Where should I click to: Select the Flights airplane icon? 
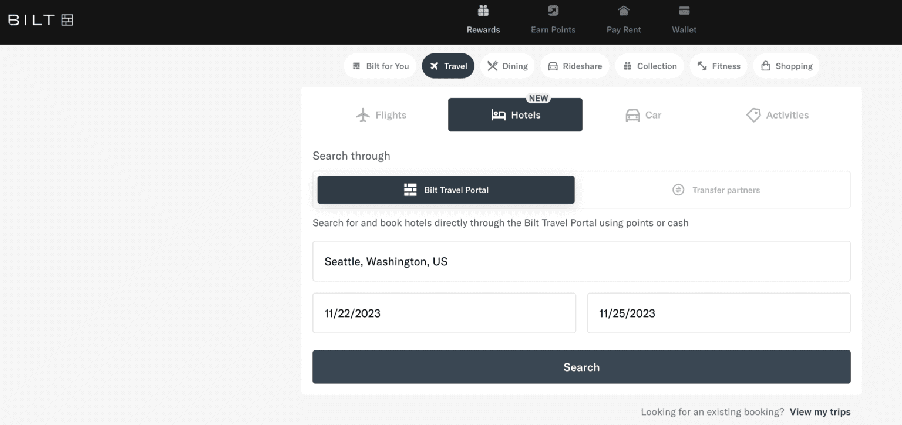pos(365,114)
